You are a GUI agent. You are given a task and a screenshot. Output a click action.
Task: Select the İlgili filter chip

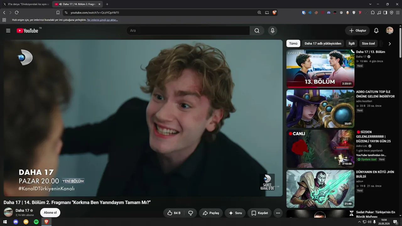click(x=351, y=44)
